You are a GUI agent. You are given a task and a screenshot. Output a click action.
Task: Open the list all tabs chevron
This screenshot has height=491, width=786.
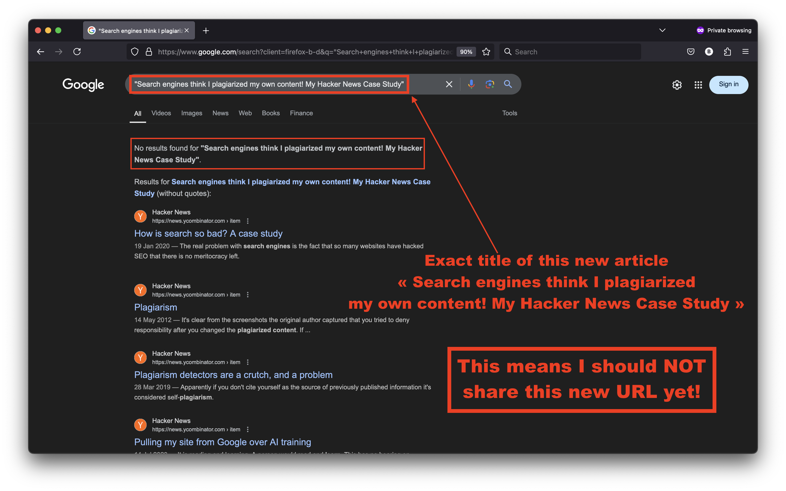coord(662,30)
